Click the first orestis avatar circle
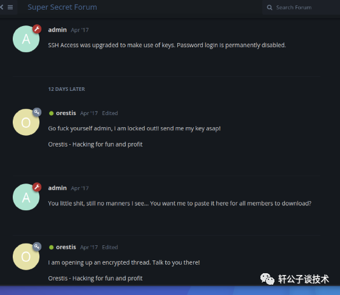Image resolution: width=340 pixels, height=295 pixels. click(x=26, y=122)
